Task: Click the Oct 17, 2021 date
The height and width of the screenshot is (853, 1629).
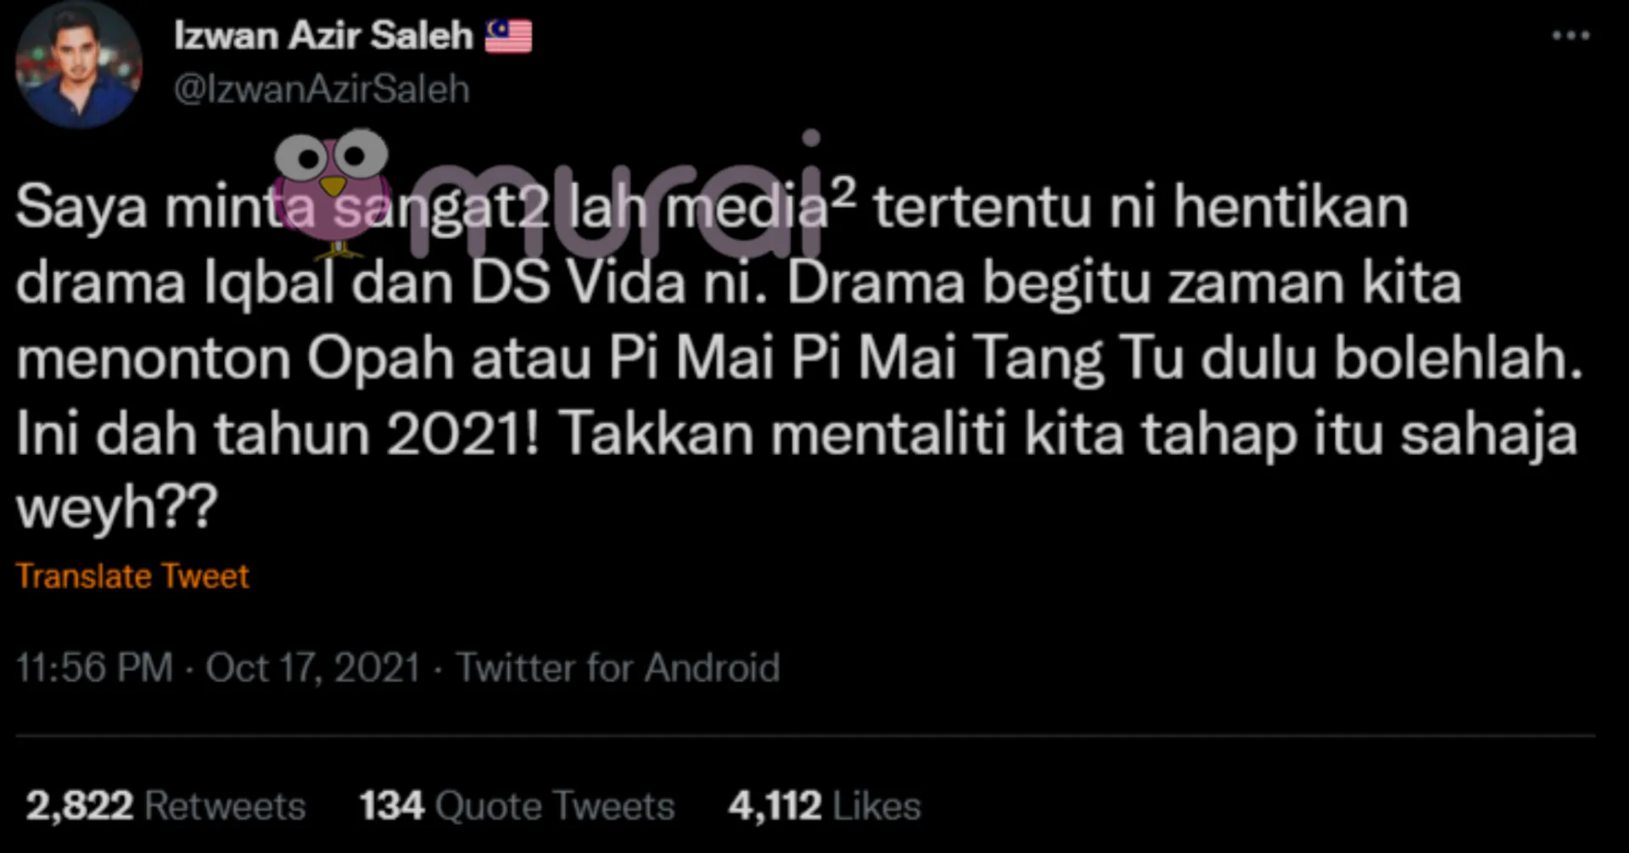Action: [x=313, y=667]
